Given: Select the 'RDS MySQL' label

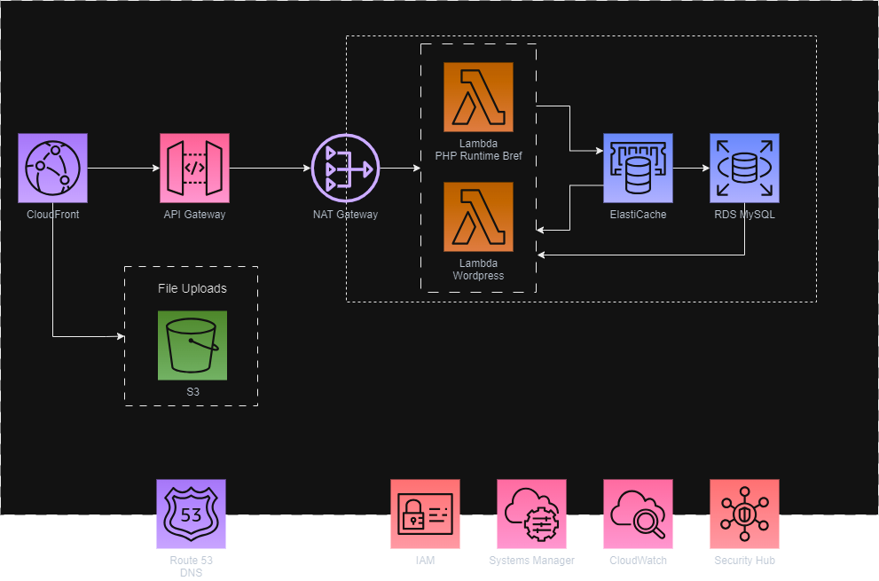Looking at the screenshot, I should click(x=744, y=215).
